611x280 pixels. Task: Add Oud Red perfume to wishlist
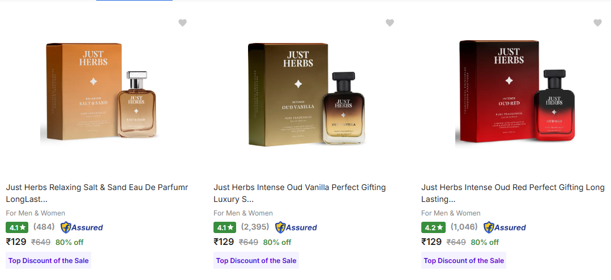click(x=597, y=23)
